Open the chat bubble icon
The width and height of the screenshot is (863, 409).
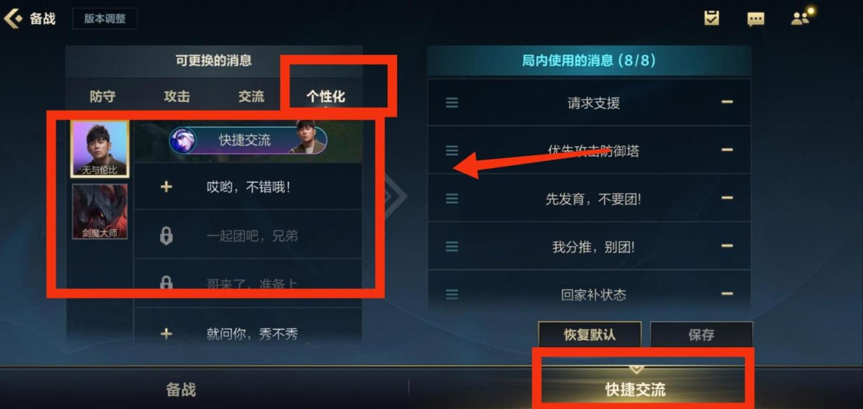coord(755,19)
